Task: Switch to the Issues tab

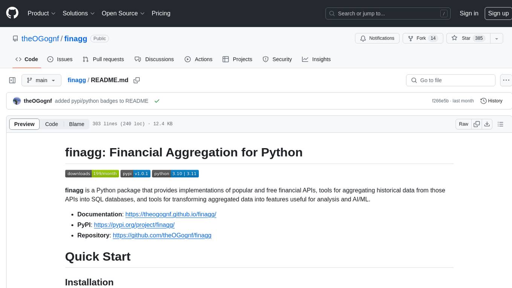Action: pos(60,59)
